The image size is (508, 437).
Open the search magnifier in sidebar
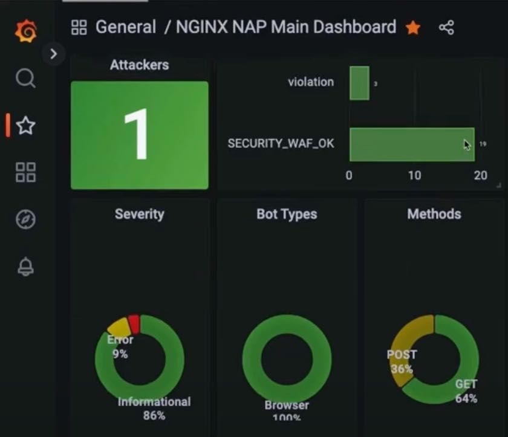(x=25, y=78)
